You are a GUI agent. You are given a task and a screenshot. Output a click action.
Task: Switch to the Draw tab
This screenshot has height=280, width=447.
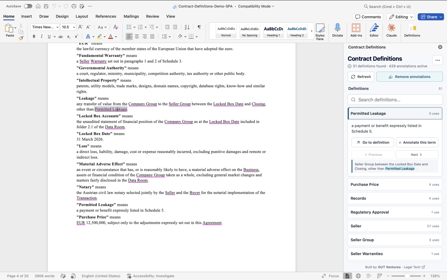pyautogui.click(x=44, y=16)
